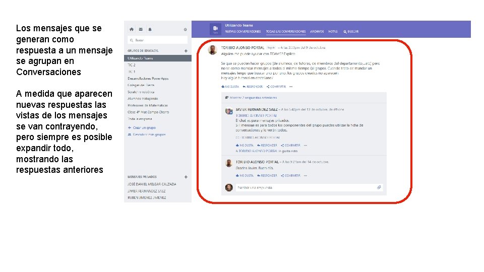Open Toribio Alonso Portal author name on main post
The image size is (484, 272).
click(243, 48)
